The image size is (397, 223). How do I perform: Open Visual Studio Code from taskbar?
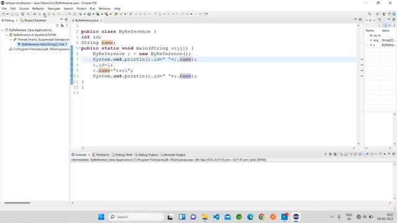tap(216, 217)
